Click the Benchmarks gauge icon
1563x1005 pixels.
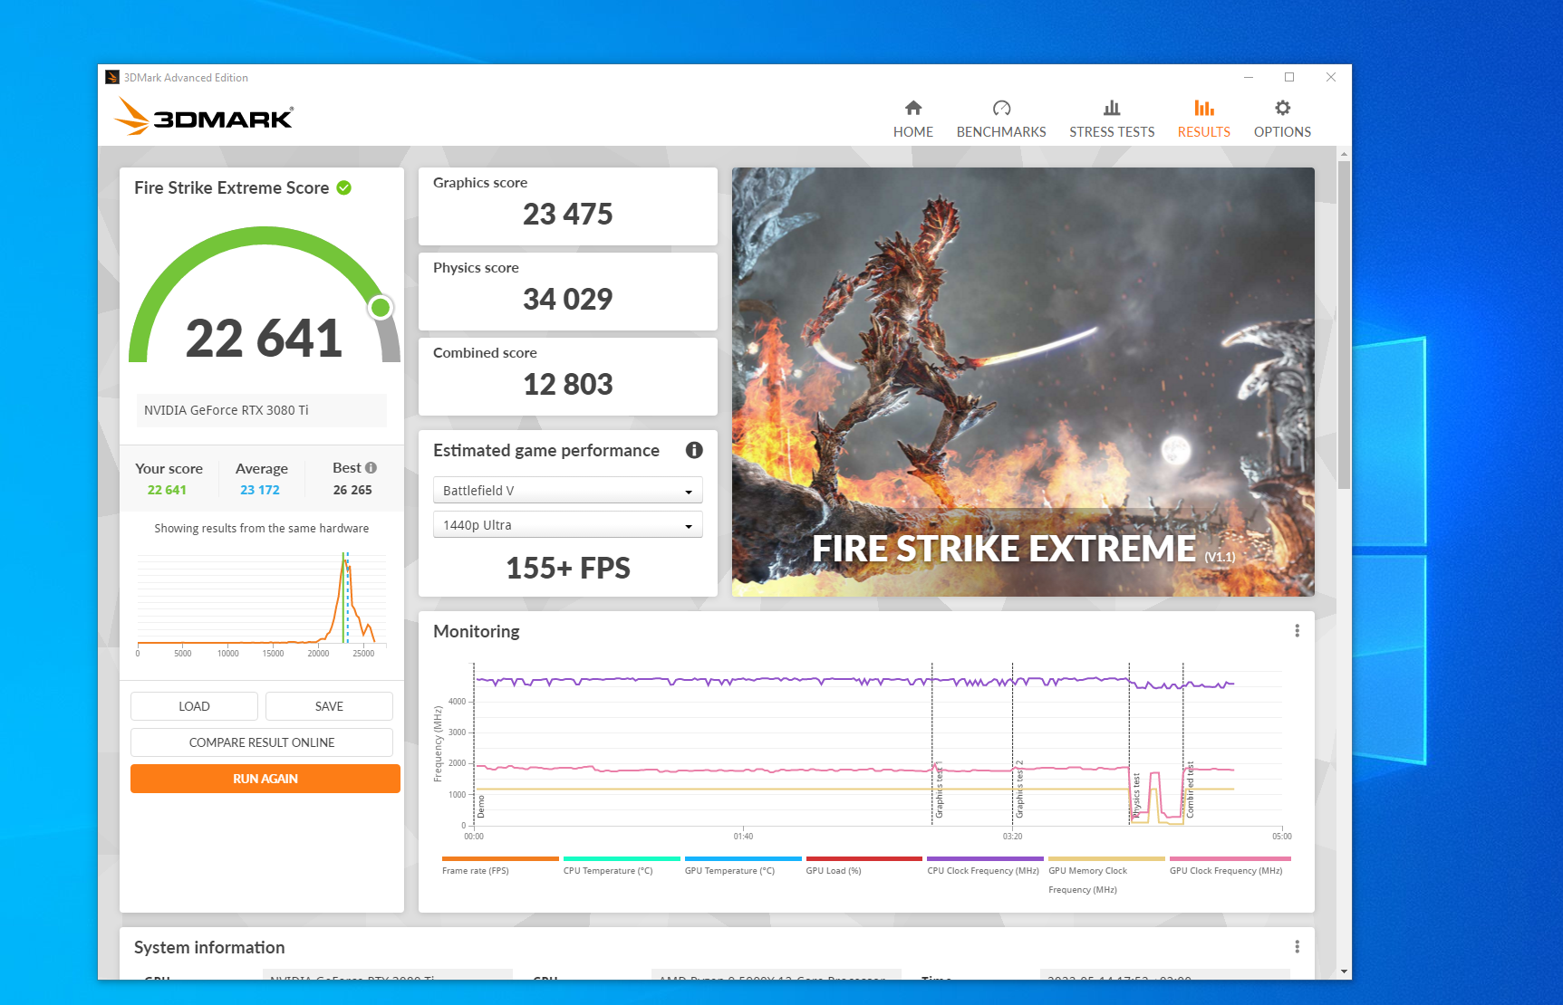(1001, 108)
